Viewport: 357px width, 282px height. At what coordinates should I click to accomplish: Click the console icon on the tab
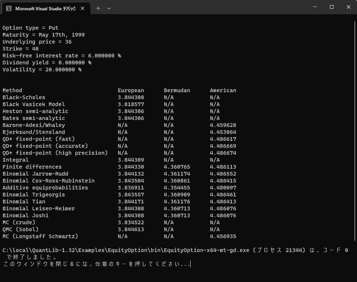tap(9, 9)
